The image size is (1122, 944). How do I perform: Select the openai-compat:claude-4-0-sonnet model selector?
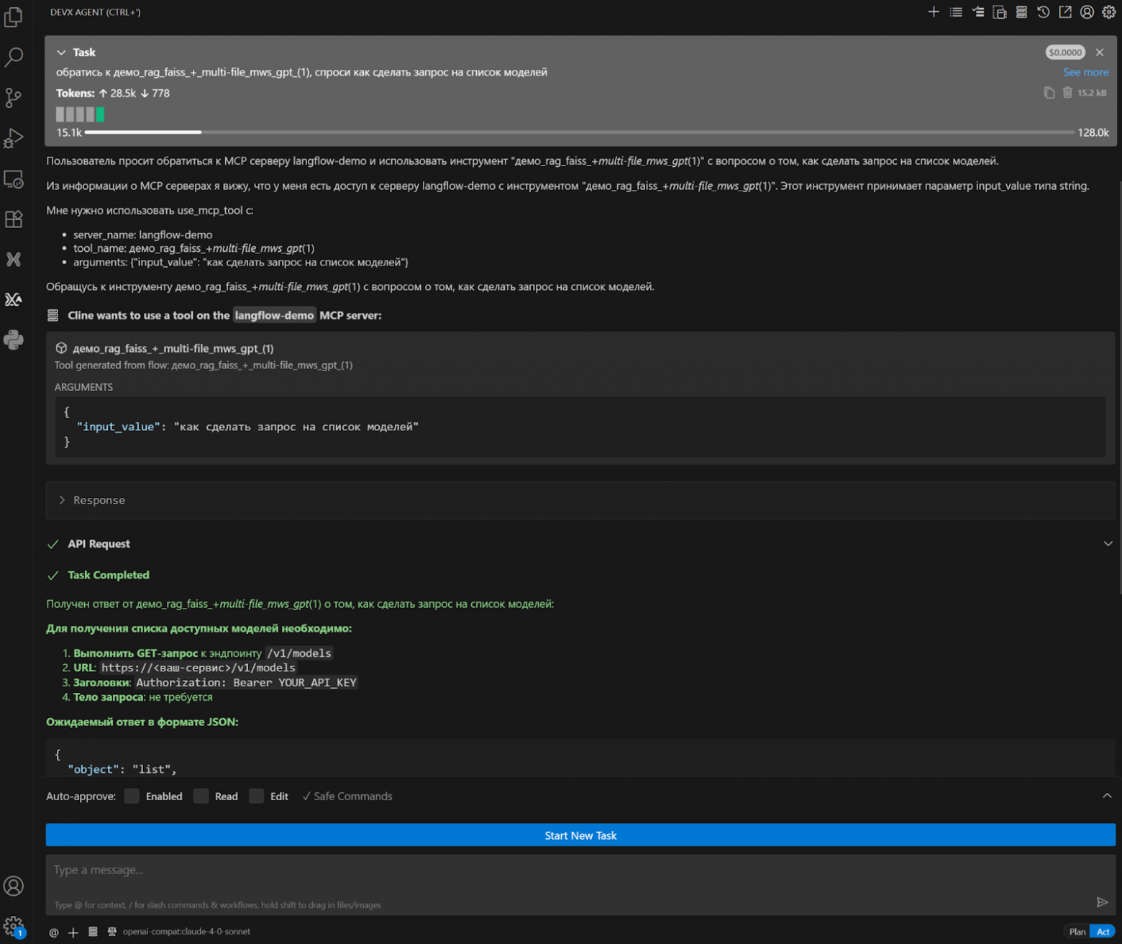tap(186, 932)
